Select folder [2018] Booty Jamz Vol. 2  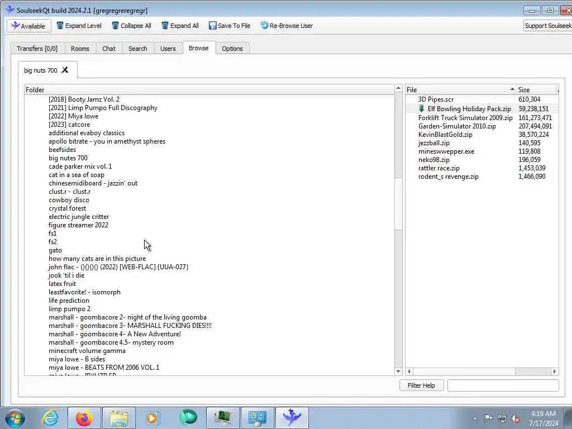point(84,99)
